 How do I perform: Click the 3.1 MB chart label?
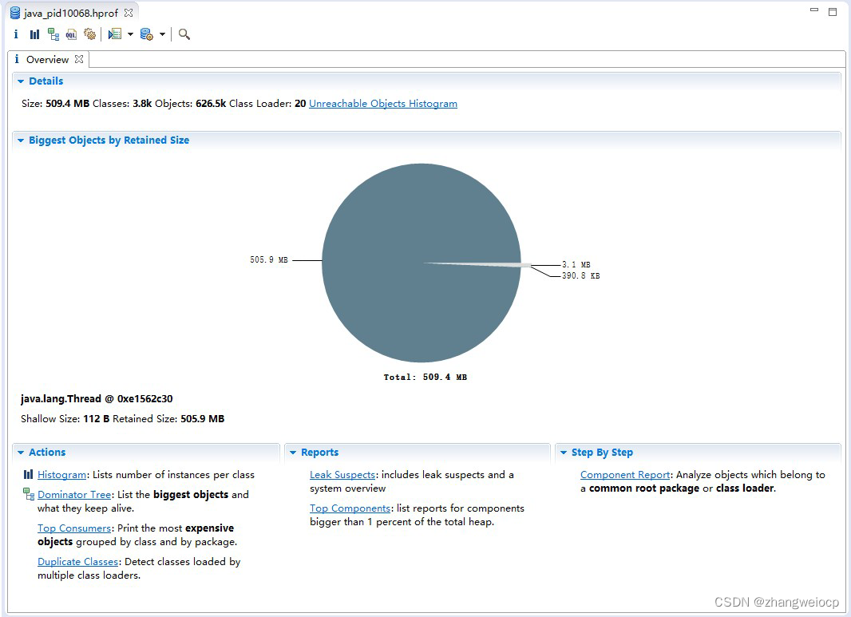click(576, 265)
